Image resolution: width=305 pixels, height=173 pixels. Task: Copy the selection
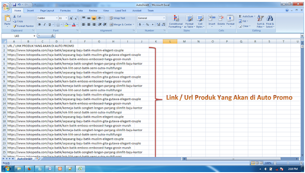tap(18, 21)
